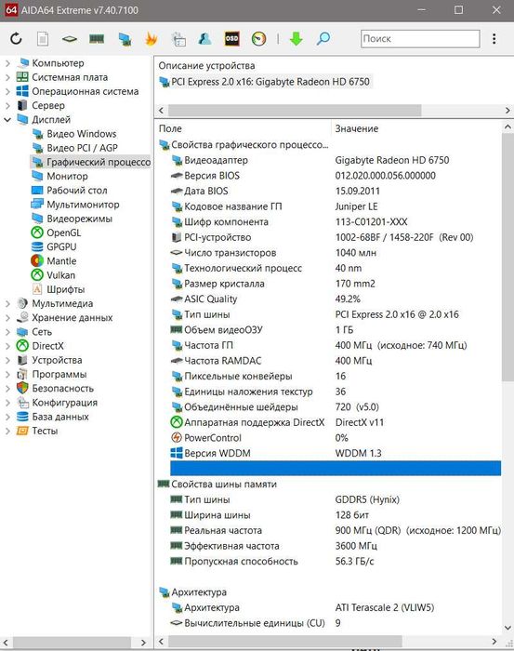Select the Частота ГП row
Viewport: 514px width, 651px height.
(x=336, y=345)
